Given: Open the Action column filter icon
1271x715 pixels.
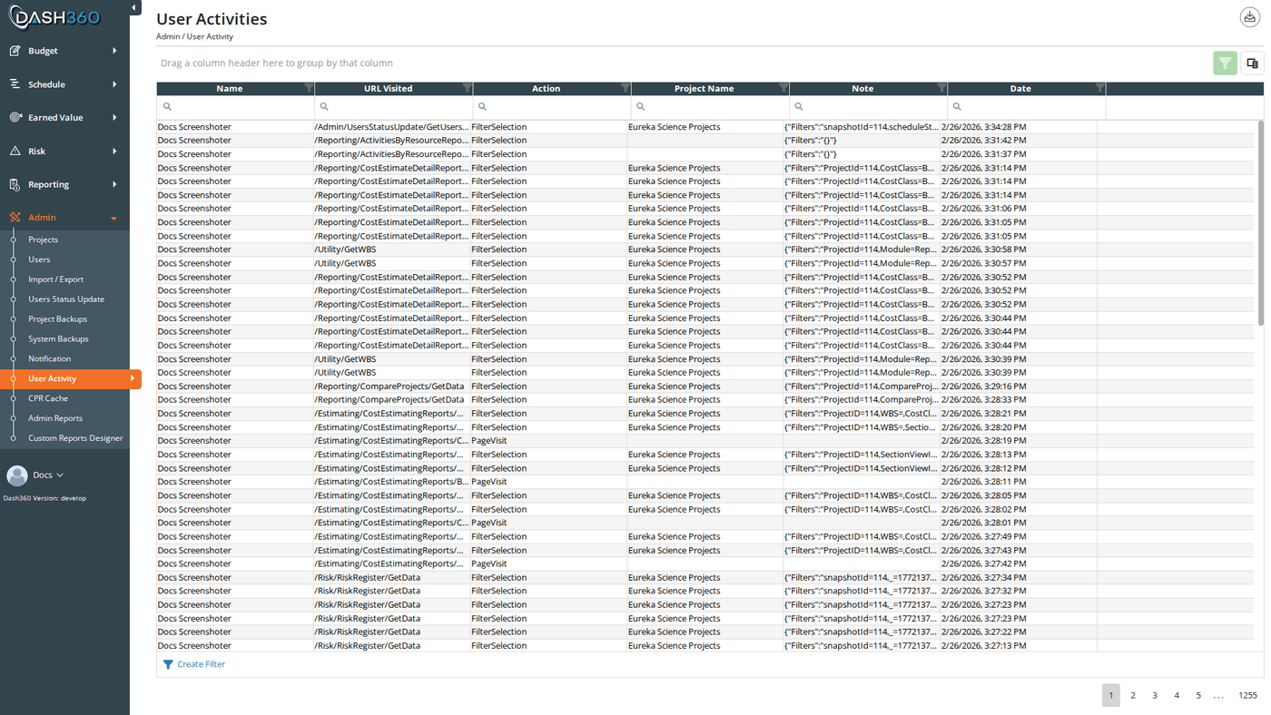Looking at the screenshot, I should [625, 89].
